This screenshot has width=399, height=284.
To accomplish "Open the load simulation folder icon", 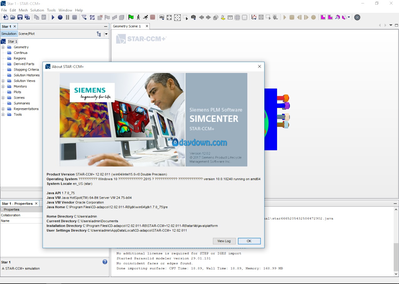I will [x=13, y=17].
